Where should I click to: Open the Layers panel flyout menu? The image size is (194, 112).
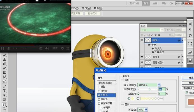[x=184, y=26]
